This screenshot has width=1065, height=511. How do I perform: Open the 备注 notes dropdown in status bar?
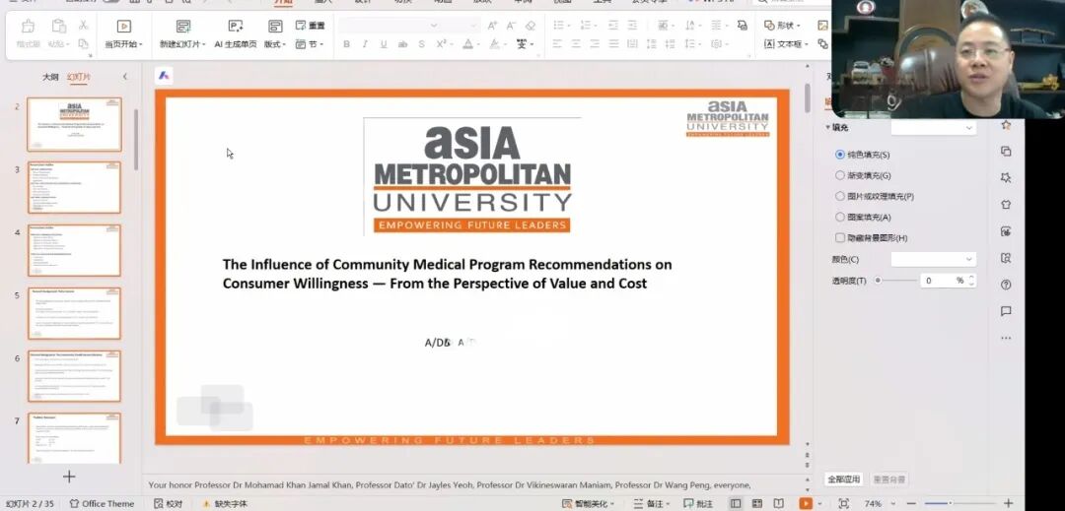651,503
